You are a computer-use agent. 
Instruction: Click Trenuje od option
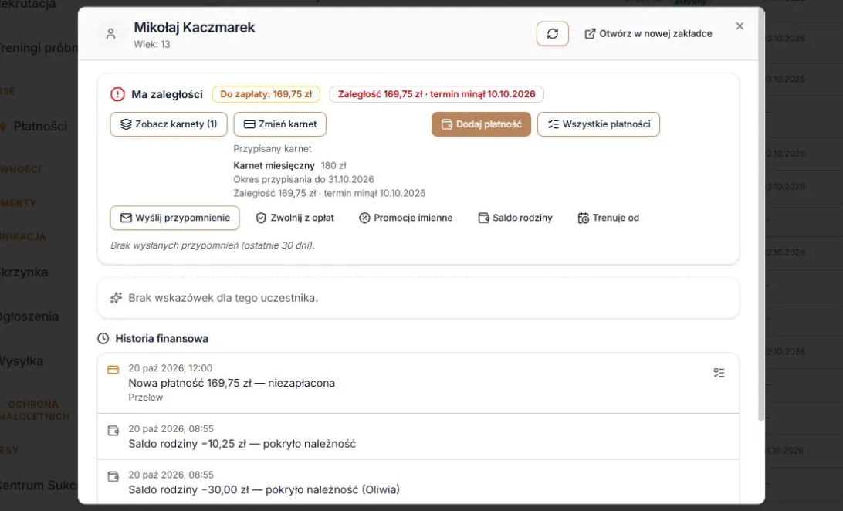point(608,218)
